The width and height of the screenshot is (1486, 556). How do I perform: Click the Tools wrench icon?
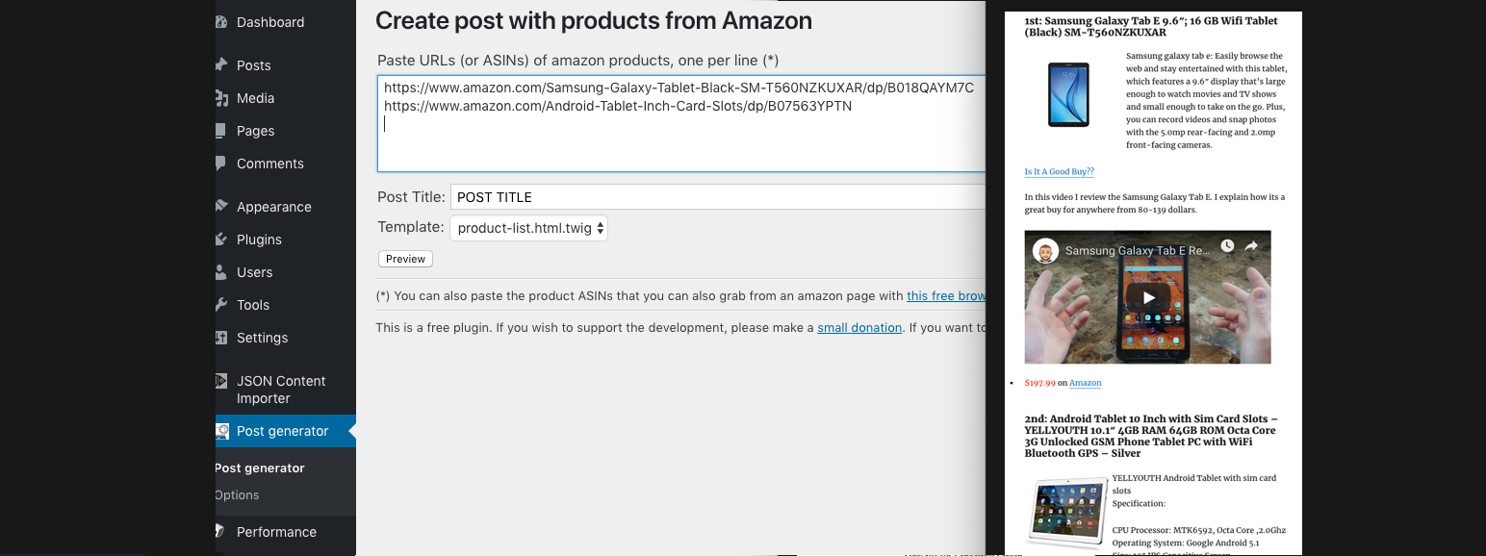[x=221, y=305]
